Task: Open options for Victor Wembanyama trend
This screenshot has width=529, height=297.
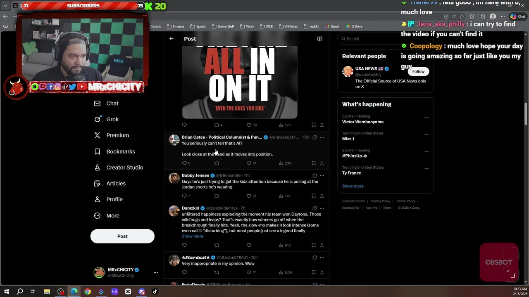Action: point(427,117)
